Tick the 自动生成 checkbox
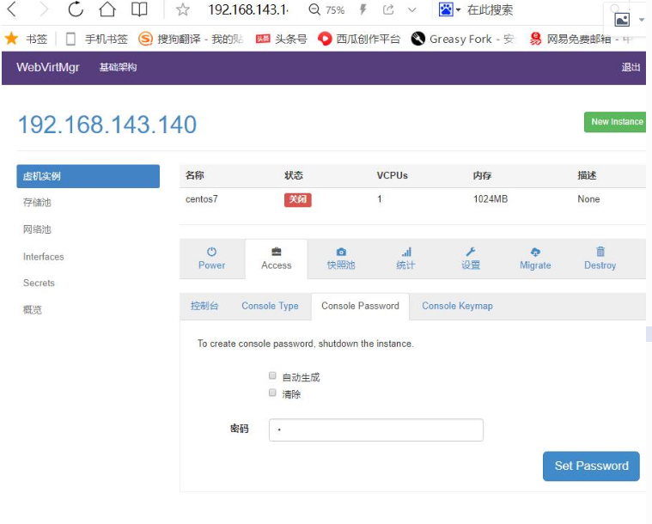Screen dimensions: 652x524 [x=272, y=376]
